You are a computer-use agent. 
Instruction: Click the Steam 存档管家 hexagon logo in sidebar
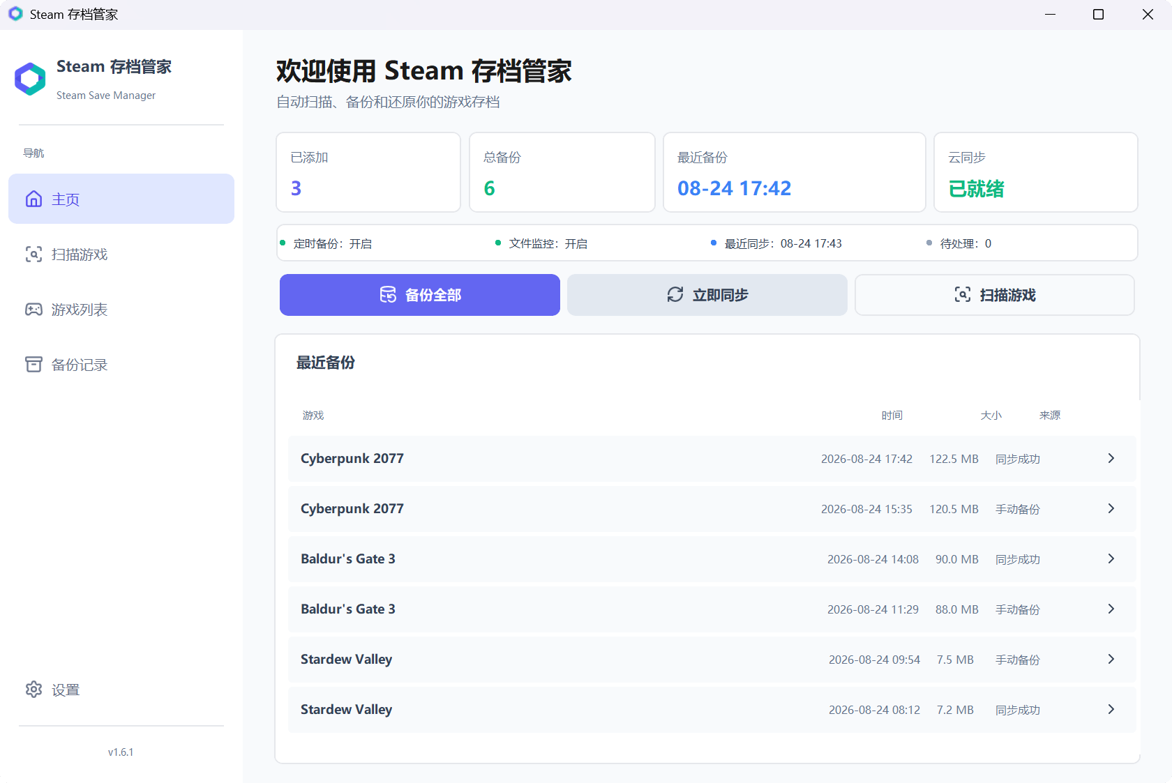(x=30, y=79)
